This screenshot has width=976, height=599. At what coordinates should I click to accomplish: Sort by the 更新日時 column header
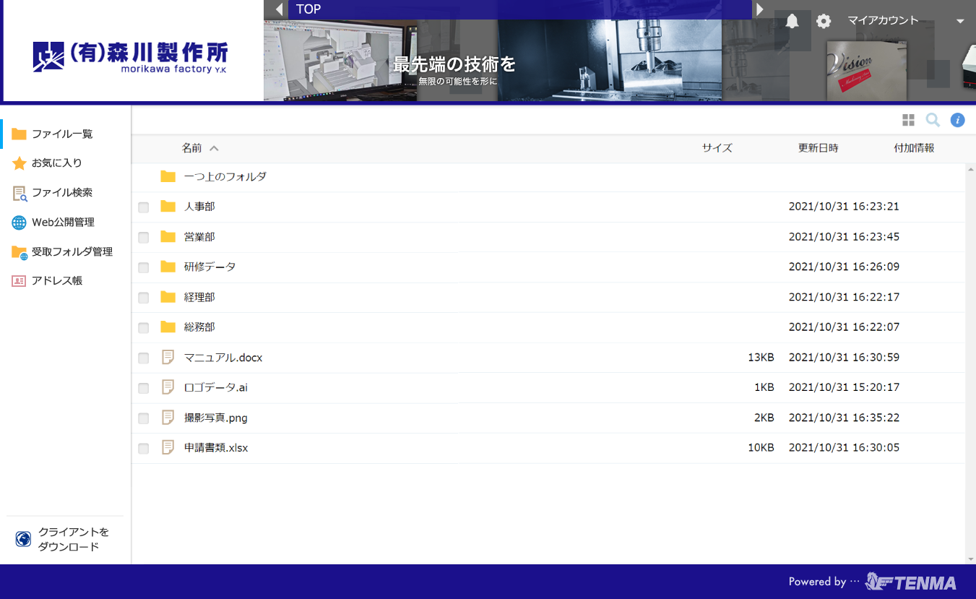tap(818, 148)
